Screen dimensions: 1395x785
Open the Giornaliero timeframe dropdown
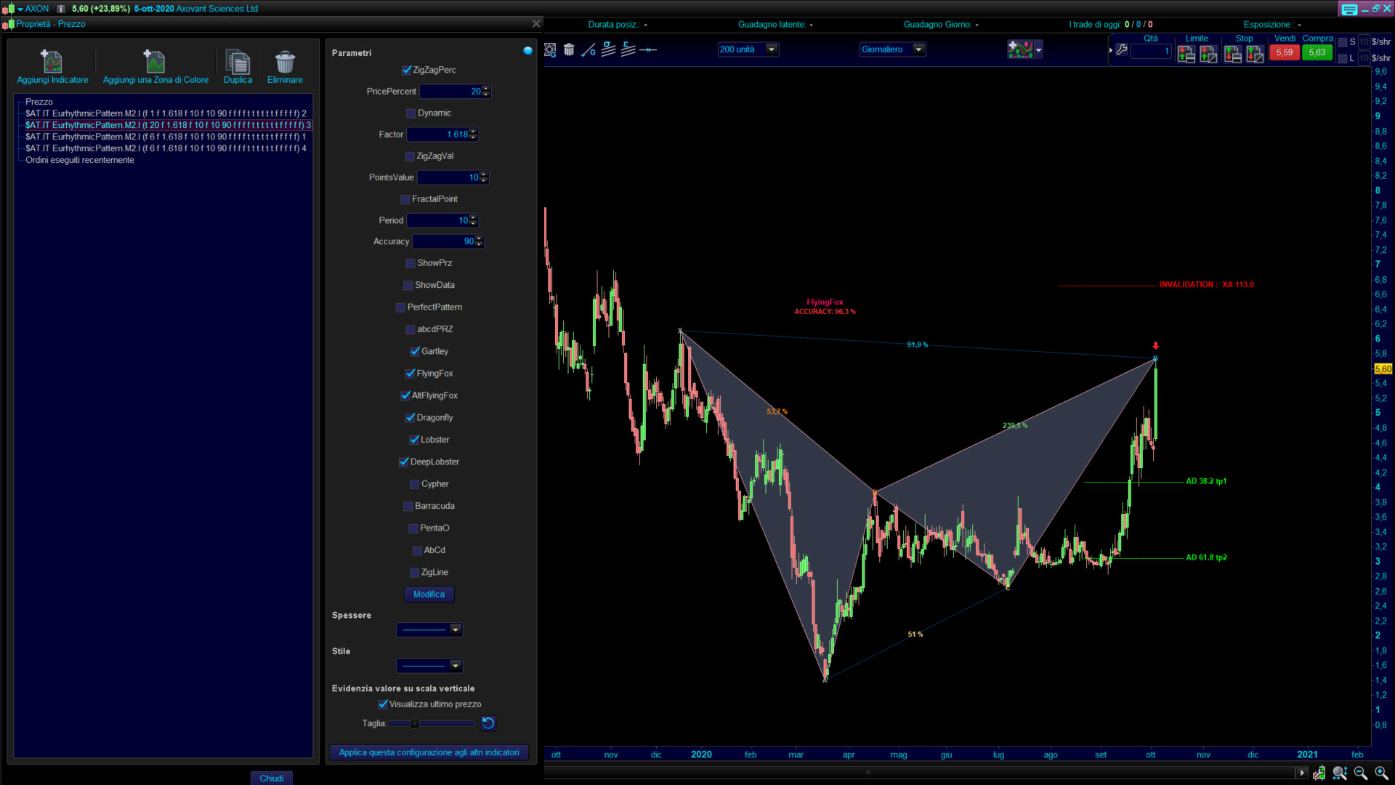point(918,49)
